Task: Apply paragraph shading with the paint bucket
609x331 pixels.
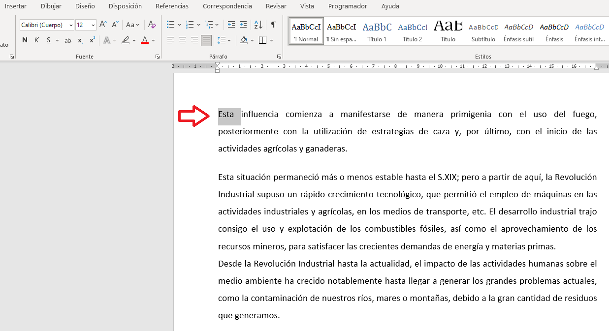Action: click(x=244, y=40)
